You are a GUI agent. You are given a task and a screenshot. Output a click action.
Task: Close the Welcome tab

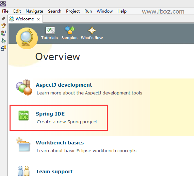(38, 19)
